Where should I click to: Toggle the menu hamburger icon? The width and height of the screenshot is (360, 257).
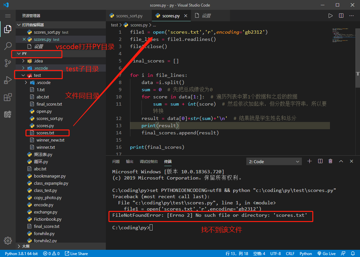pyautogui.click(x=8, y=16)
